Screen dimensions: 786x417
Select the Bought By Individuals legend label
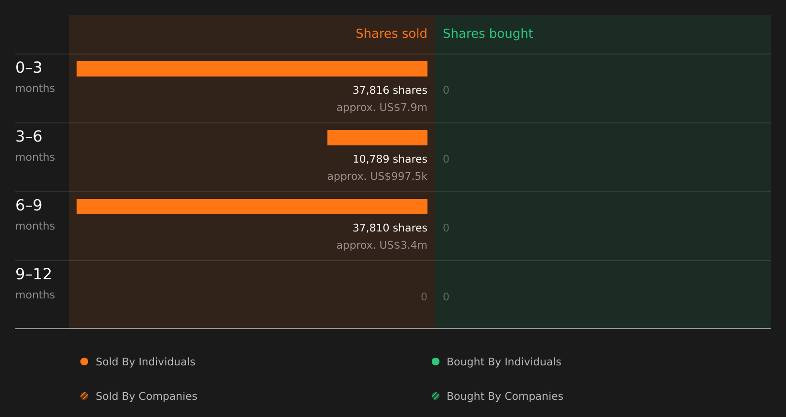pyautogui.click(x=504, y=362)
